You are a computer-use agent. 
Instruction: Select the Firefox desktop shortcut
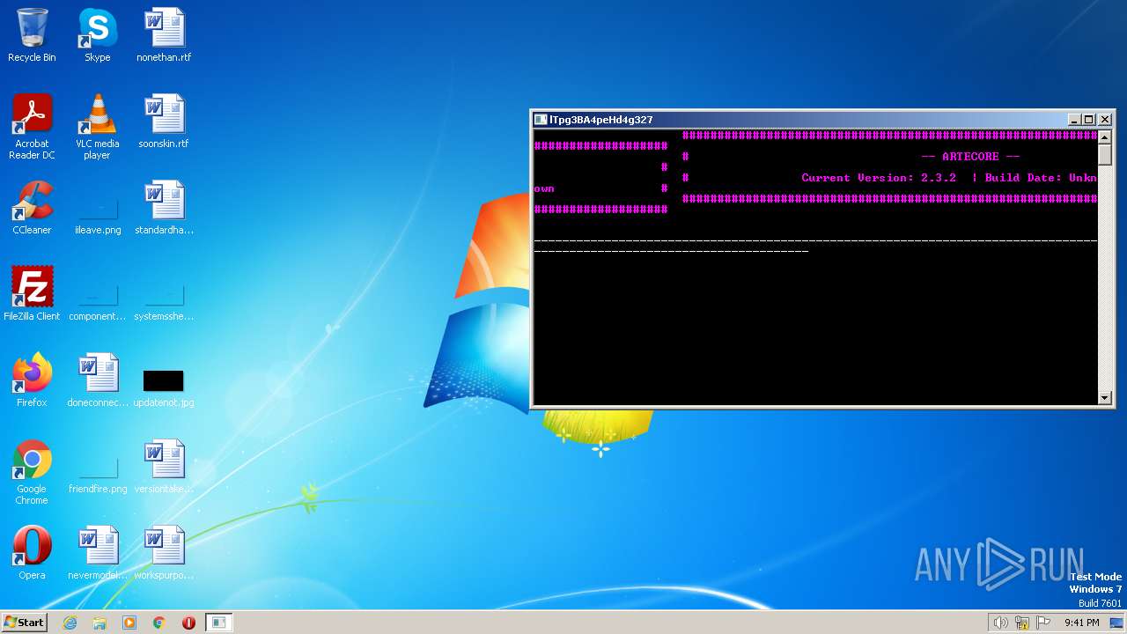click(32, 381)
